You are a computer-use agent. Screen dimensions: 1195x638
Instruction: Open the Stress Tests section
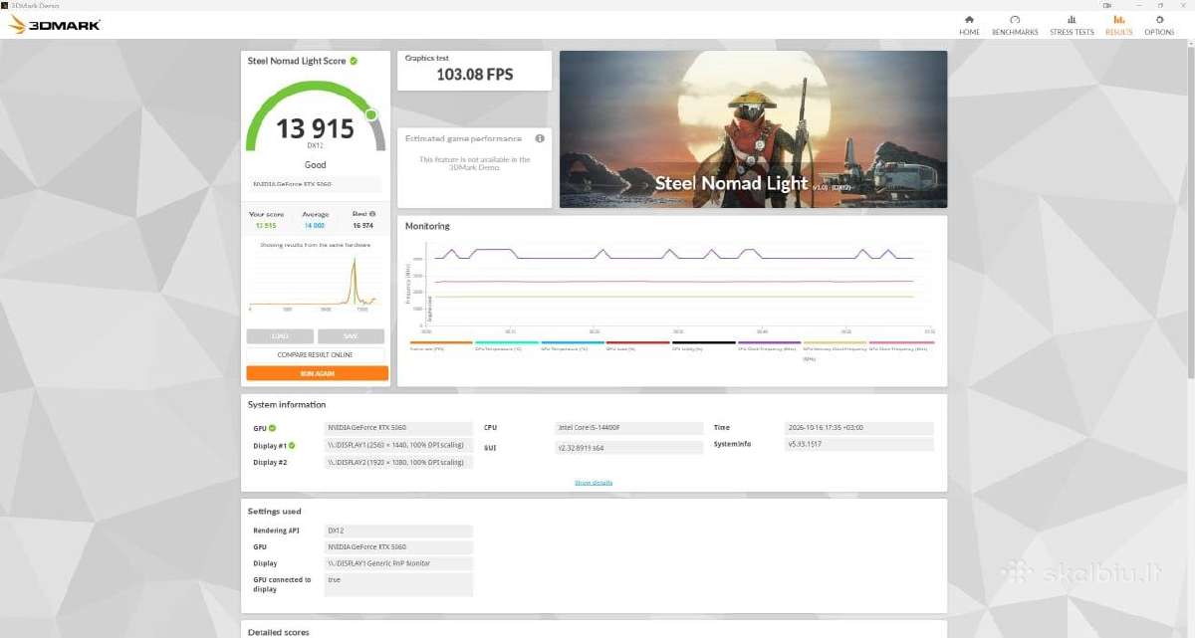[x=1072, y=25]
